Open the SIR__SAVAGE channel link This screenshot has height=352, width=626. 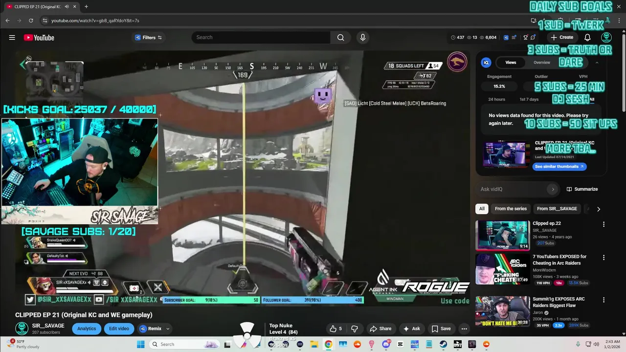48,326
